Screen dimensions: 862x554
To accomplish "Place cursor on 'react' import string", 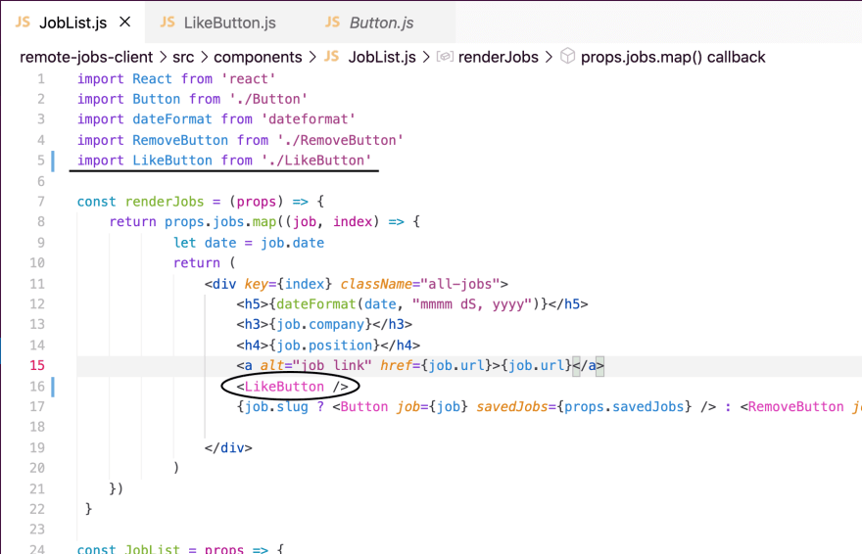I will 249,79.
